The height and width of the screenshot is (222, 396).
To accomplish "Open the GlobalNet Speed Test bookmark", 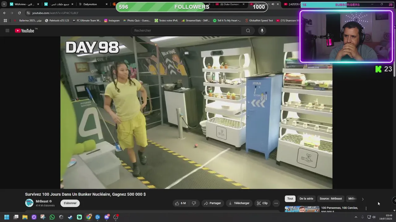I will click(x=259, y=20).
